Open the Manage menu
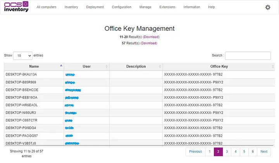This screenshot has height=163, width=279. pyautogui.click(x=145, y=7)
